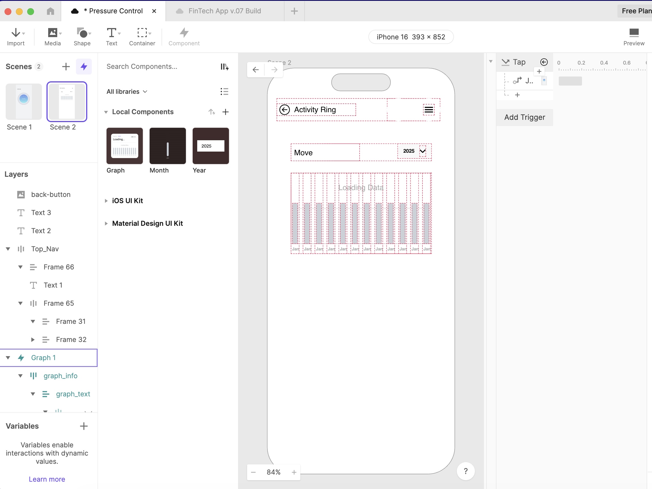
Task: Switch to the FinTech App v.07 Build tab
Action: pyautogui.click(x=225, y=11)
